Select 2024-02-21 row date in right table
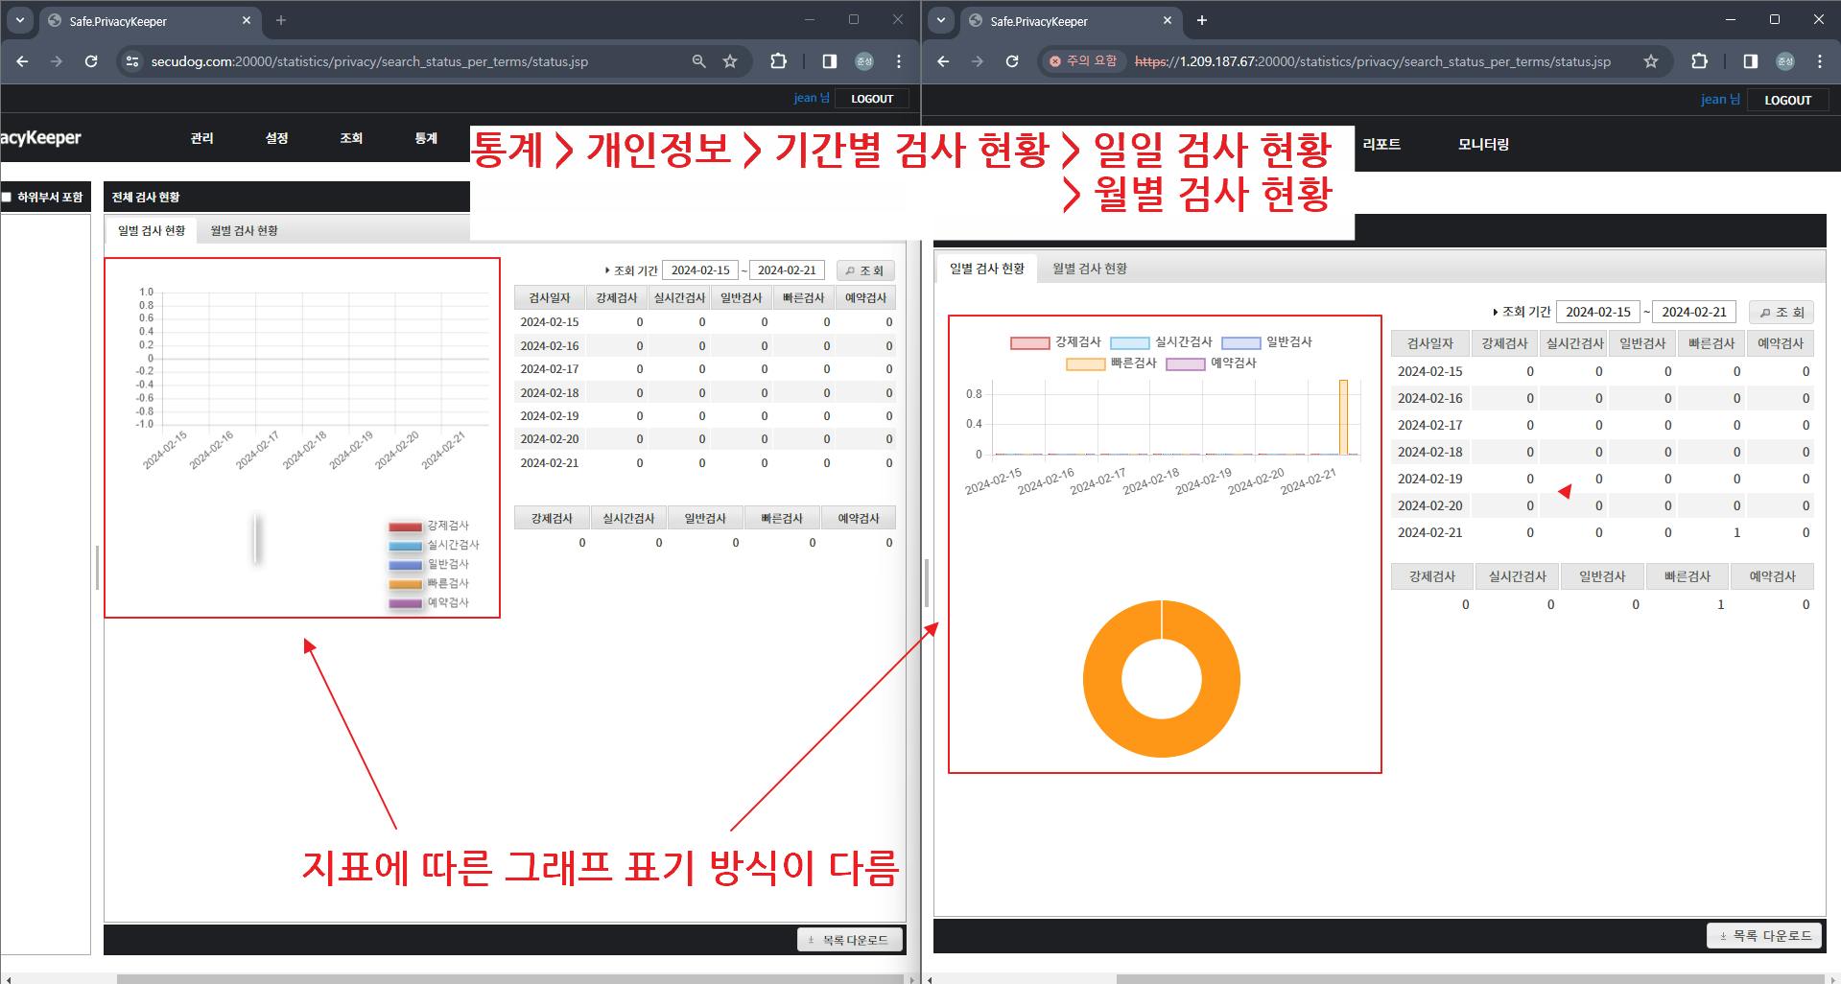Image resolution: width=1841 pixels, height=984 pixels. pyautogui.click(x=1429, y=532)
